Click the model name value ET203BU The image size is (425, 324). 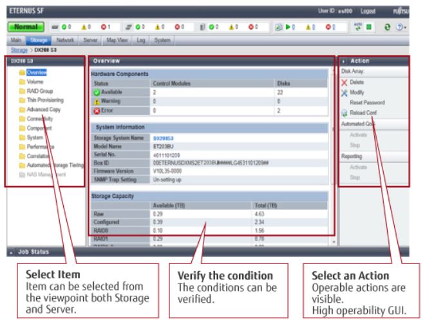click(163, 147)
